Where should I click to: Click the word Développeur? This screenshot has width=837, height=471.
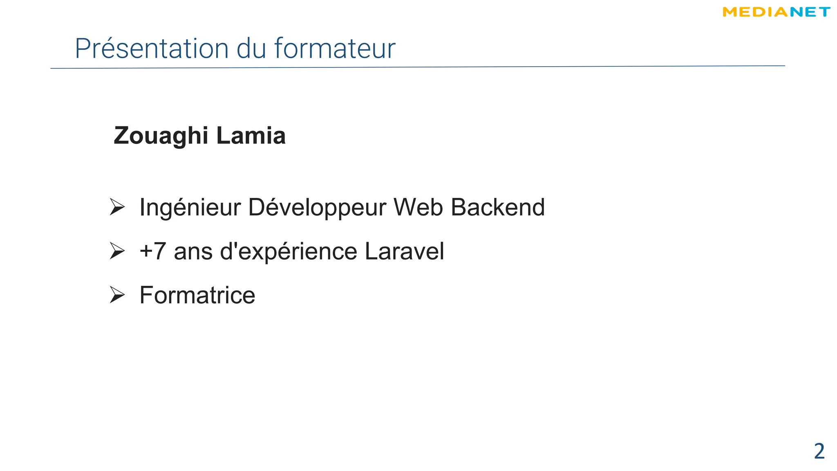(317, 207)
